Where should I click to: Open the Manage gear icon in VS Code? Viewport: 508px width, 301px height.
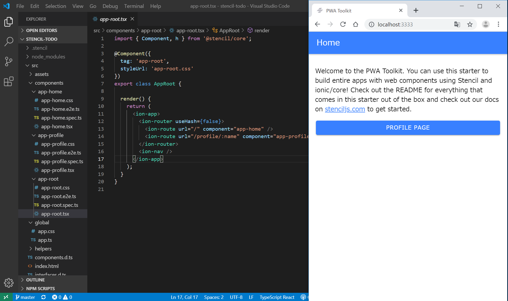(9, 283)
